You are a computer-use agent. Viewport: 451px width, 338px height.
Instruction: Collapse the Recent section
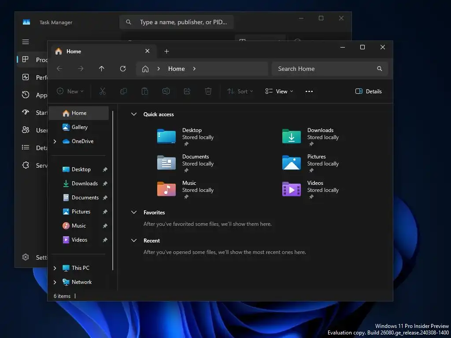[x=134, y=241]
